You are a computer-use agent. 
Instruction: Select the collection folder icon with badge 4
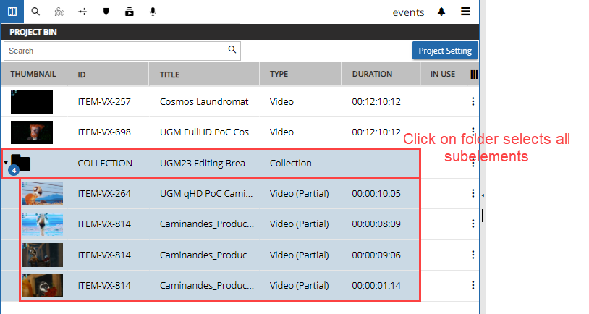click(x=20, y=164)
